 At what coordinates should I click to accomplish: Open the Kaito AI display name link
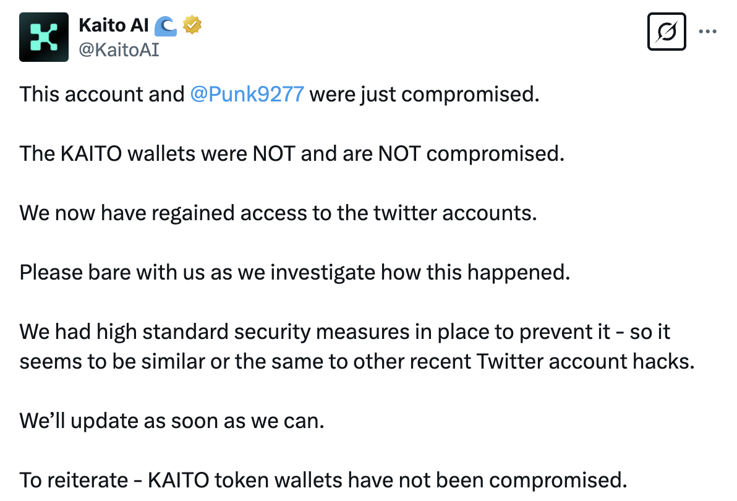(x=113, y=25)
